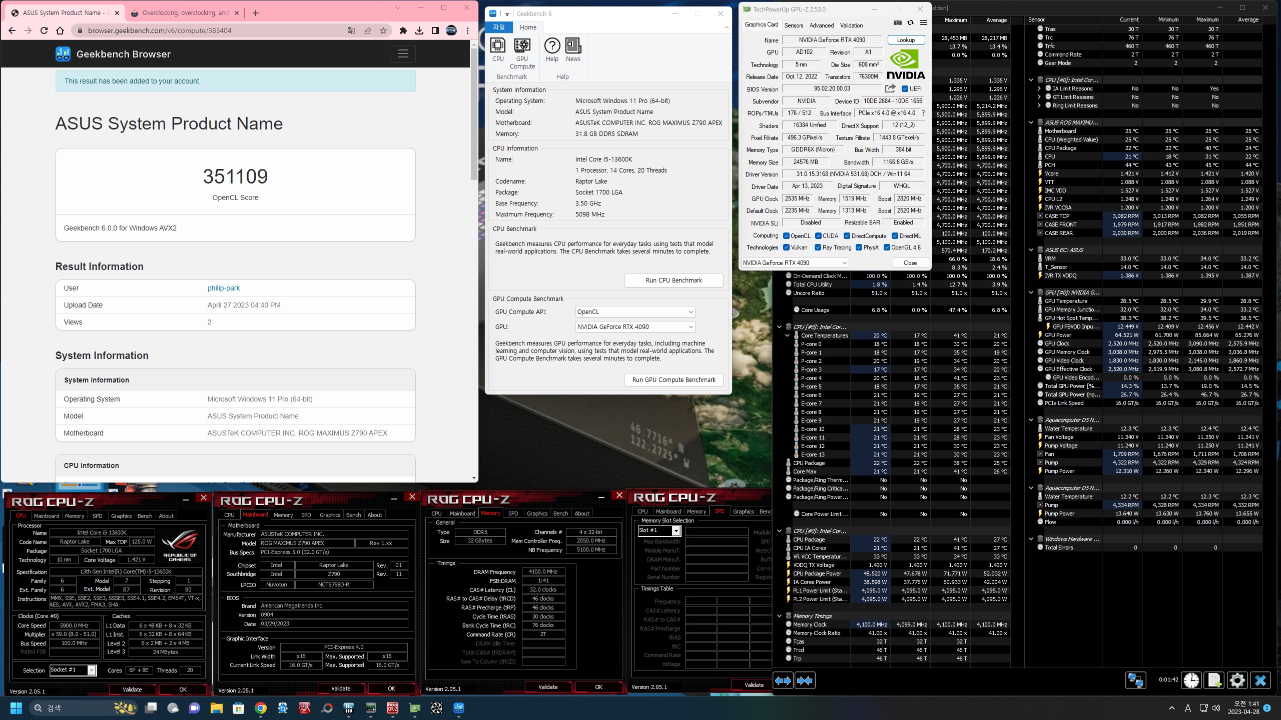
Task: Switch to the Validation tab in GPU-Z
Action: pos(851,25)
